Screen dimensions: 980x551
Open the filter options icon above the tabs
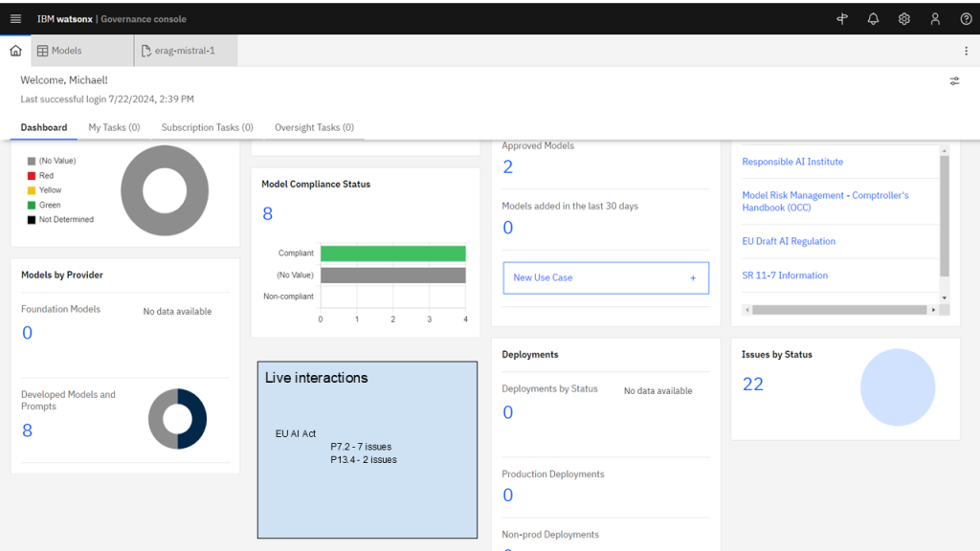pos(954,80)
